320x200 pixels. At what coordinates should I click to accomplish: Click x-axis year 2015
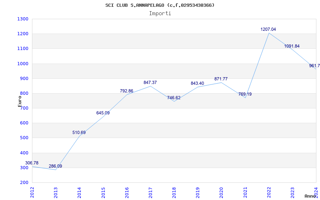pos(103,192)
